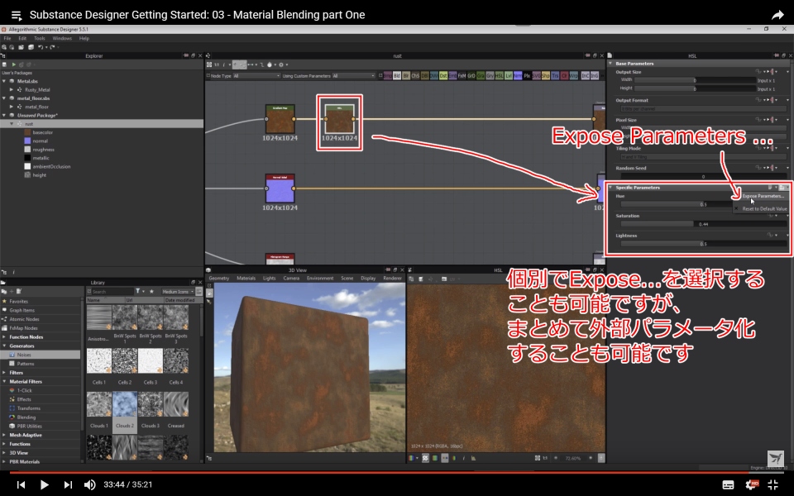Select the rust graph row

tap(102, 123)
